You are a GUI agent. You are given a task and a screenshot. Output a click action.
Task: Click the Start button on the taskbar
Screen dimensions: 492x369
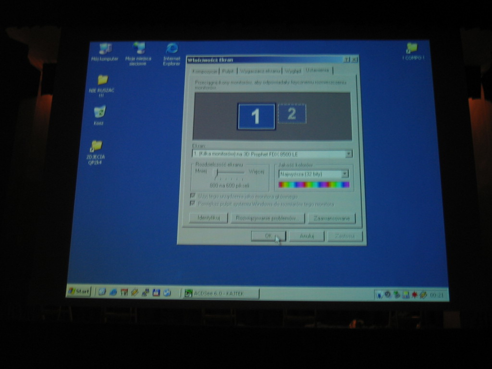pyautogui.click(x=79, y=291)
